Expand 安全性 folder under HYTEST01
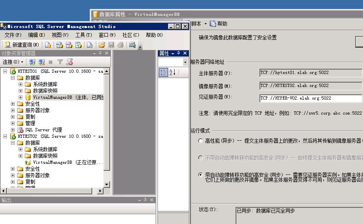363x224 pixels. pos(13,104)
